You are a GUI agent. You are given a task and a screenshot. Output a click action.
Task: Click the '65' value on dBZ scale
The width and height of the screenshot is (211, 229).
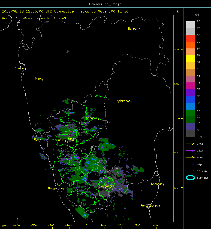pyautogui.click(x=198, y=35)
